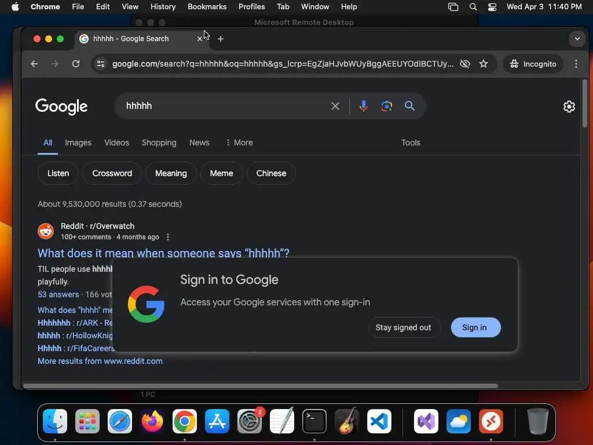593x445 pixels.
Task: Click the vertical page scrollbar
Action: coord(585,104)
